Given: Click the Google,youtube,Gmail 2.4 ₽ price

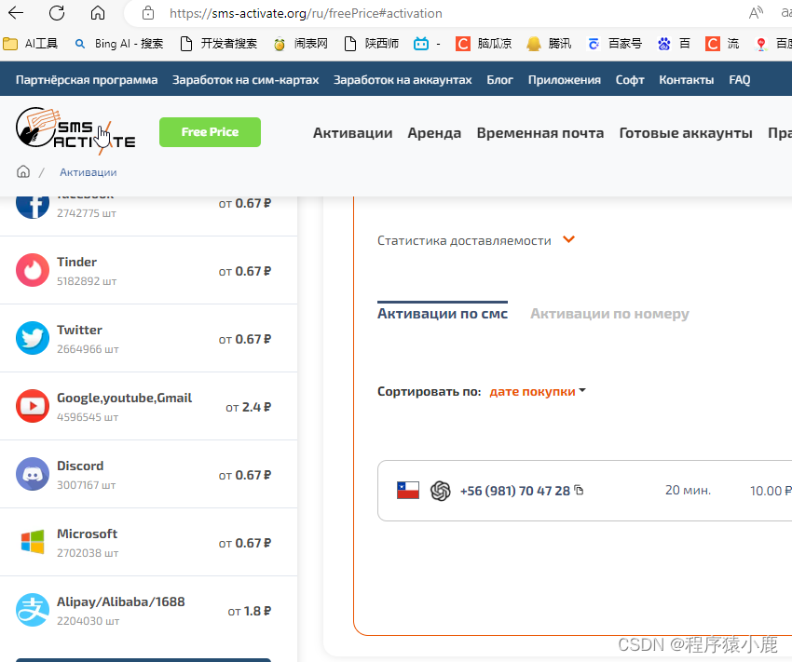Looking at the screenshot, I should point(249,407).
